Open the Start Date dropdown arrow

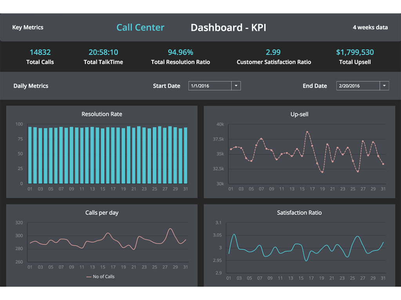(x=236, y=86)
